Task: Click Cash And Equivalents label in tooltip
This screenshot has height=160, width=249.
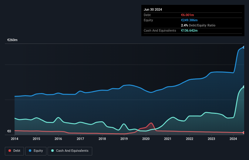Action: coord(160,30)
